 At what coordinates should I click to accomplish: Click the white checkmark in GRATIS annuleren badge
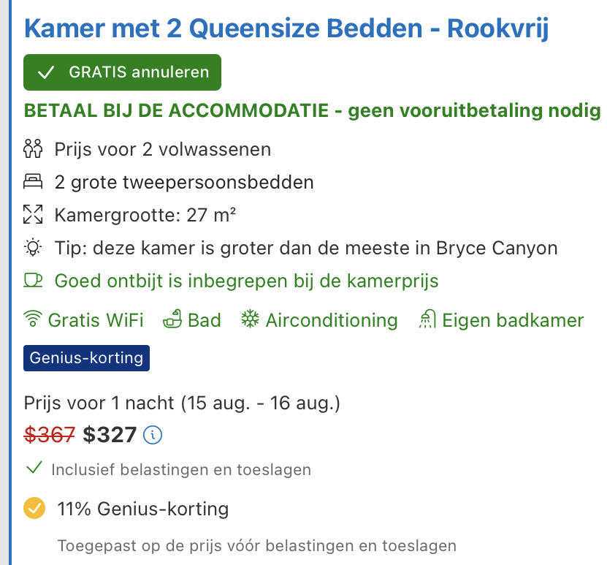[x=46, y=72]
